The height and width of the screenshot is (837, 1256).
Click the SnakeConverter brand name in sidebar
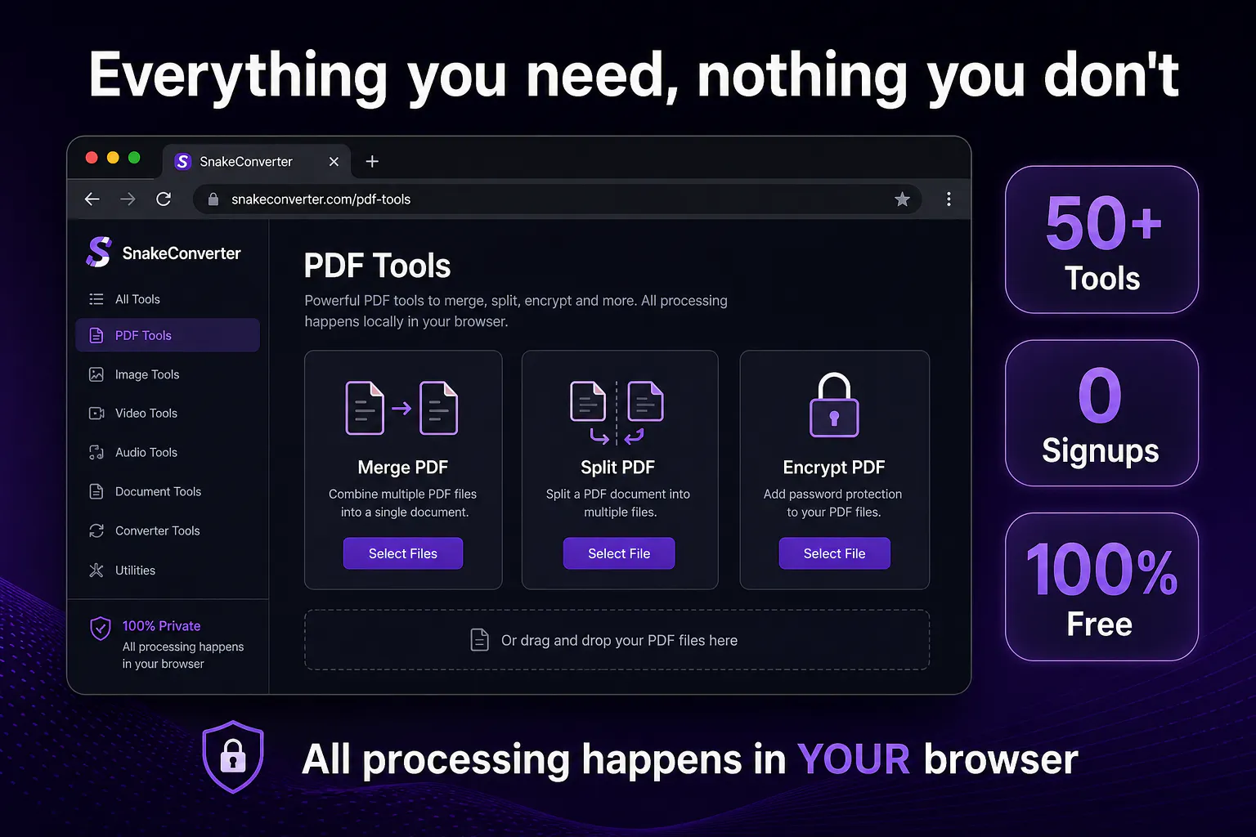[x=182, y=253]
